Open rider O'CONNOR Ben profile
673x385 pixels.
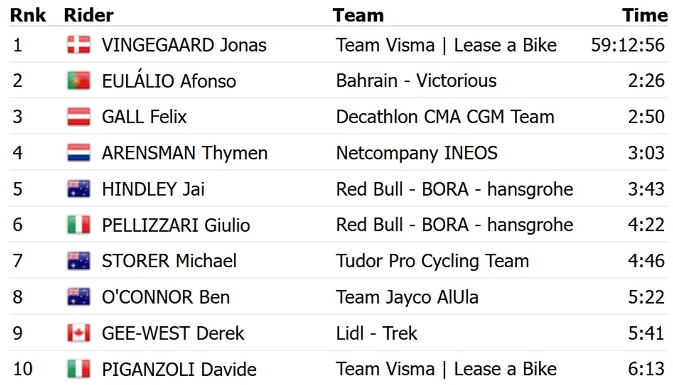click(165, 297)
